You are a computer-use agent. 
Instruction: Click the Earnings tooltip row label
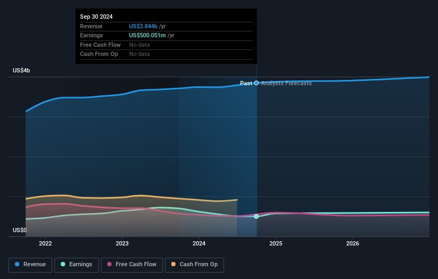click(91, 35)
